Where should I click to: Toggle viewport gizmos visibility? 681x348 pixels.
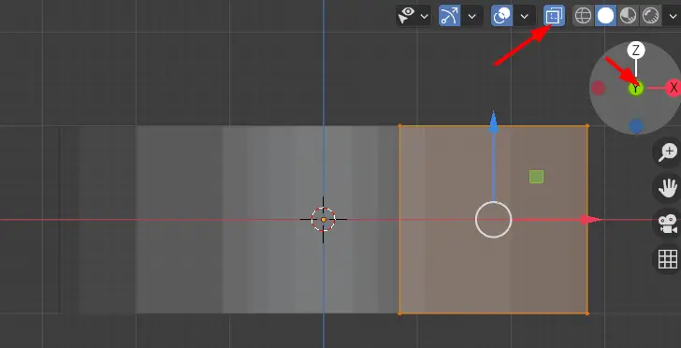450,16
